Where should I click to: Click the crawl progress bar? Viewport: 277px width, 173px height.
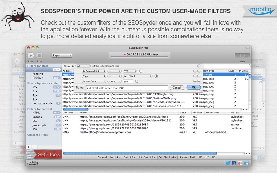click(140, 57)
